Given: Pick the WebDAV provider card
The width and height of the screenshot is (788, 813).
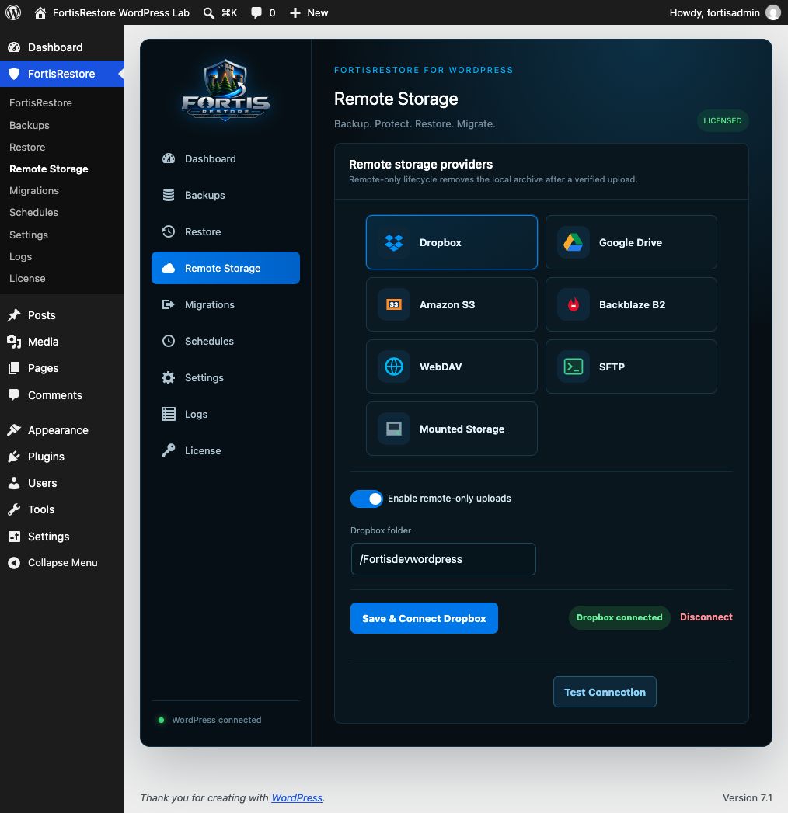Looking at the screenshot, I should tap(452, 367).
